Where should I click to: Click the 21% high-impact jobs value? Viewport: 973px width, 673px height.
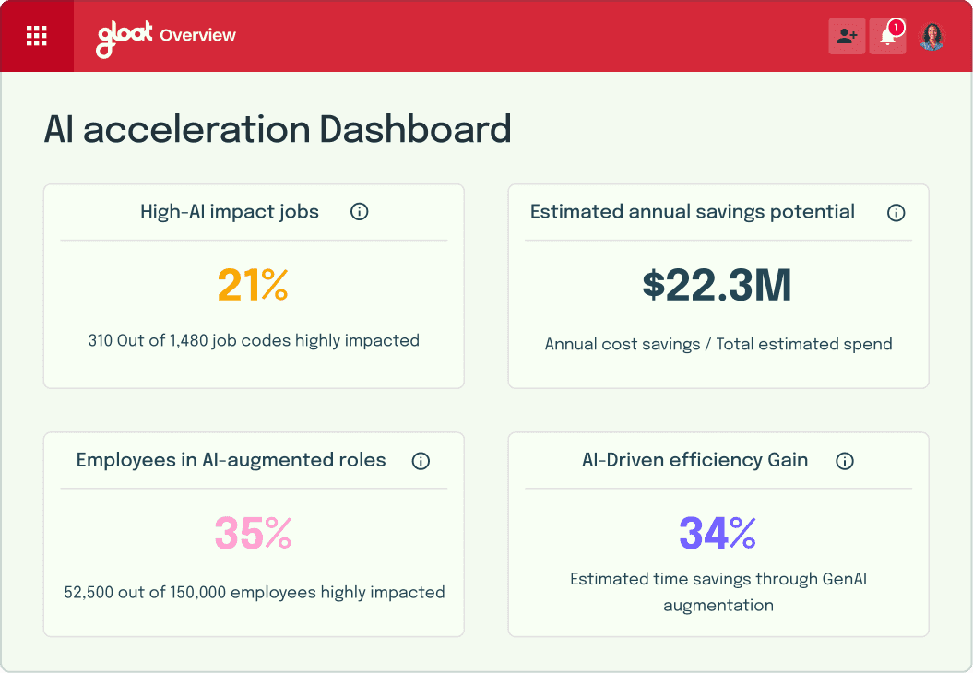[253, 285]
